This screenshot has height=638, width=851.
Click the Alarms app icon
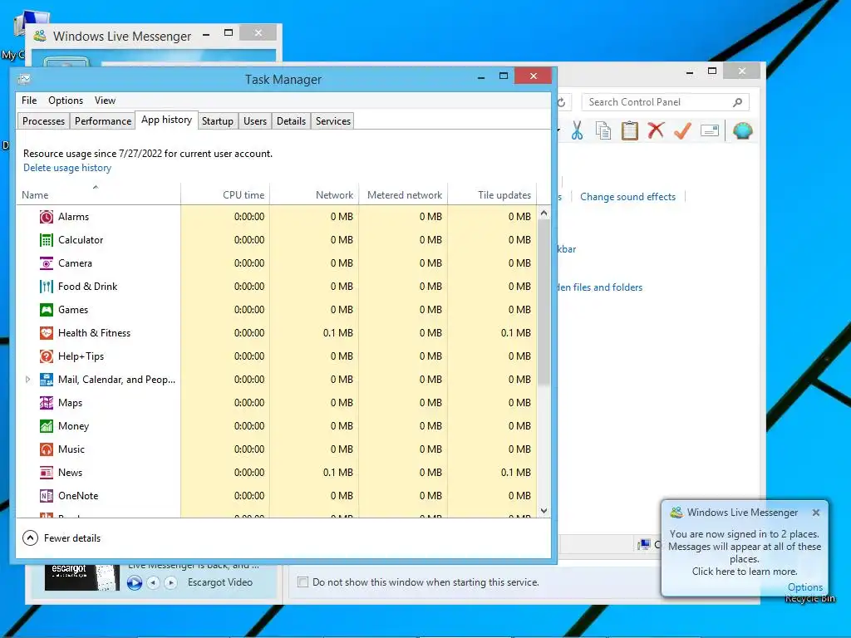pyautogui.click(x=47, y=217)
